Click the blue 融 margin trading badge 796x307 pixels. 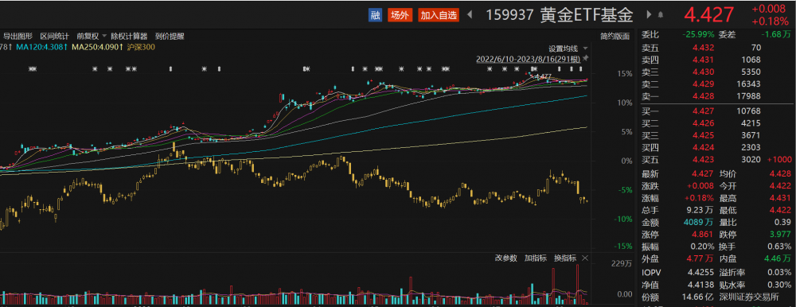coord(375,15)
